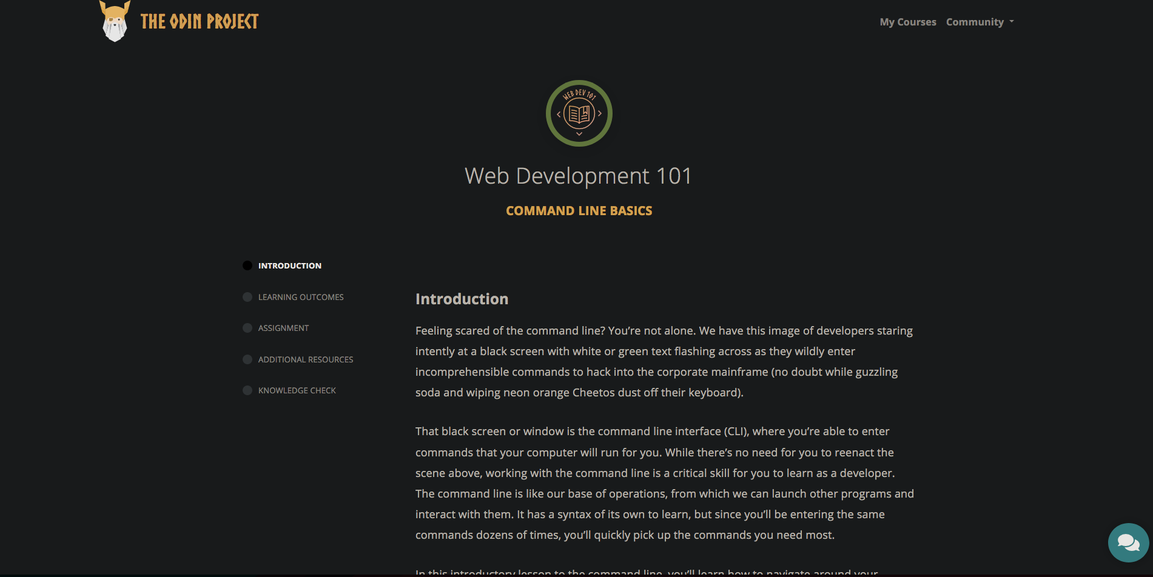Jump to Learning Outcomes section
The height and width of the screenshot is (577, 1153).
point(301,297)
